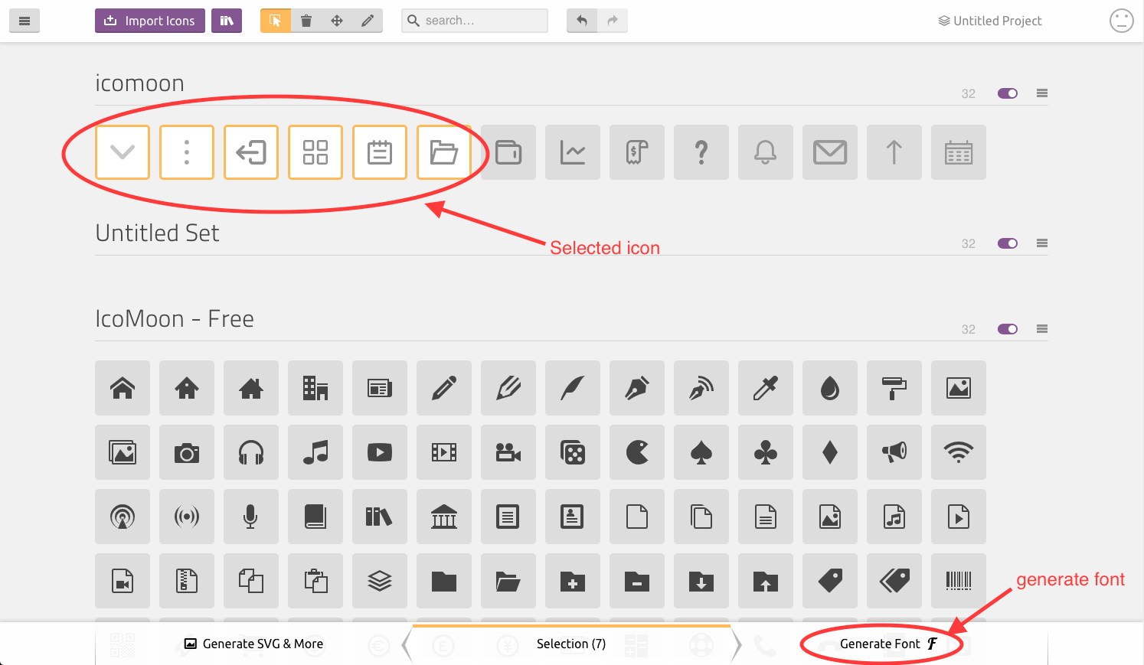Select the double price tags icon
The image size is (1144, 665).
coord(894,581)
